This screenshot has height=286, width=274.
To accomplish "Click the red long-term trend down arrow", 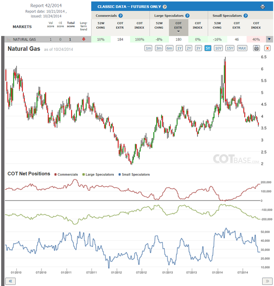I will point(84,39).
